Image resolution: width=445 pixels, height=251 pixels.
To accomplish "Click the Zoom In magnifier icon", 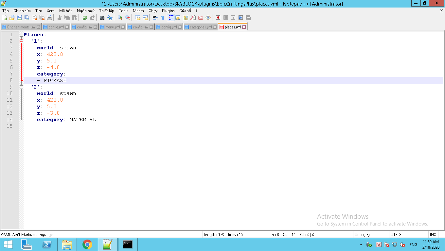I will (x=120, y=18).
